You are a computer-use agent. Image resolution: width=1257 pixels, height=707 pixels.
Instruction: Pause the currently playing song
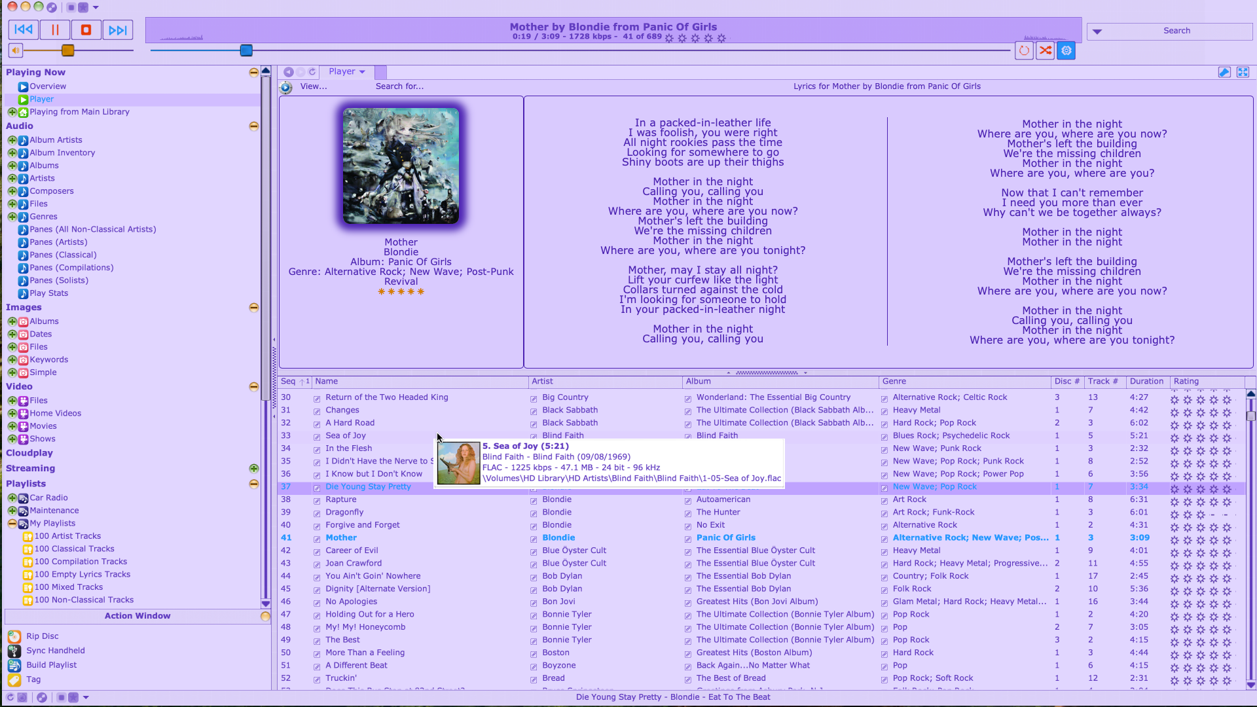tap(55, 29)
